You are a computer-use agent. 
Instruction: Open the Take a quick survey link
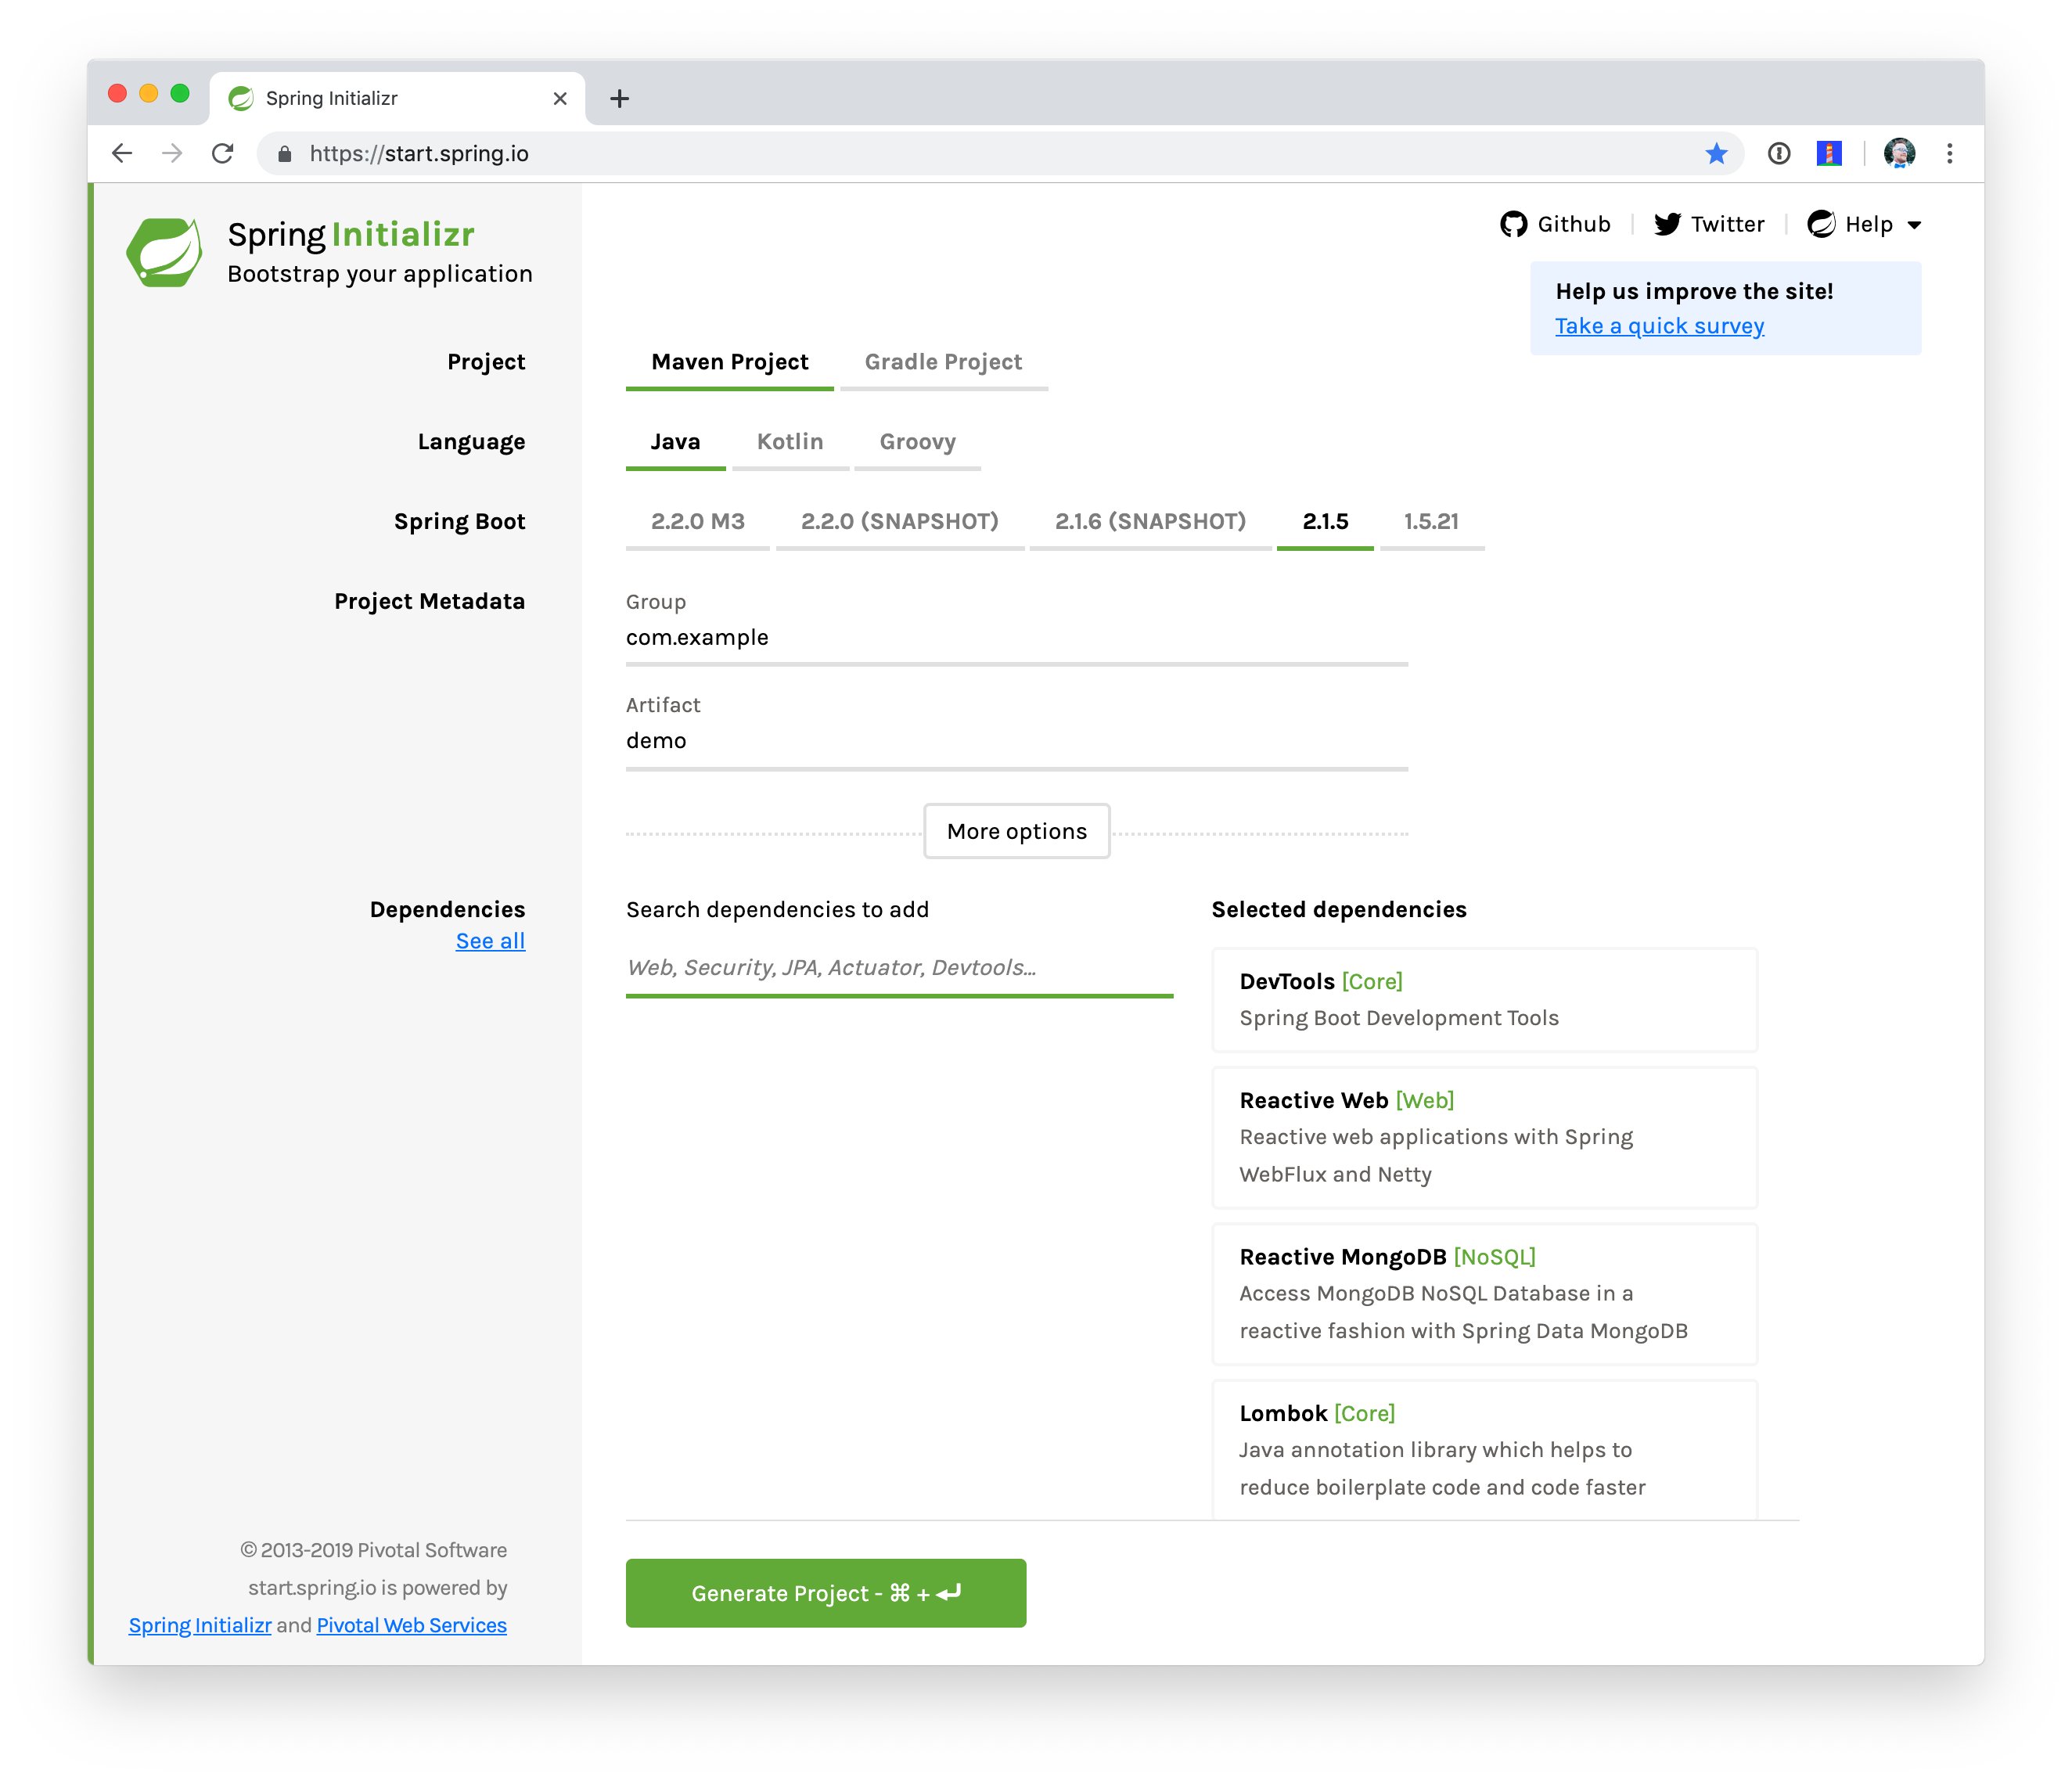[1659, 326]
